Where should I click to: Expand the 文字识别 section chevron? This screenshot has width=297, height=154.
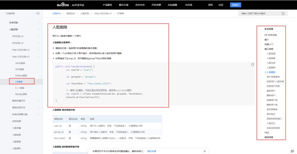pos(38,23)
